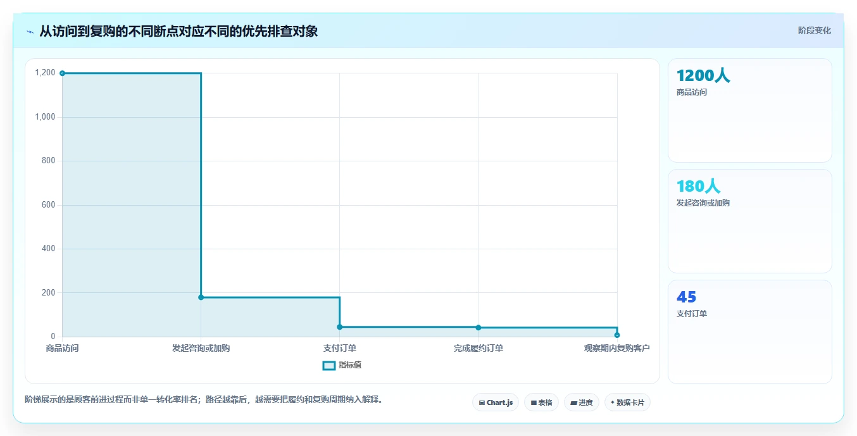Select the 表格 chip

pos(541,402)
